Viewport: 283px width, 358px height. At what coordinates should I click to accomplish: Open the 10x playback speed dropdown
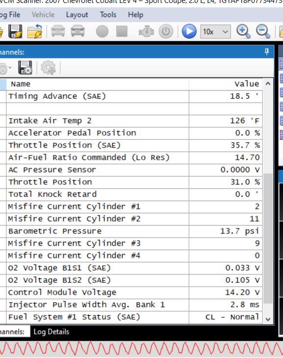coord(215,31)
